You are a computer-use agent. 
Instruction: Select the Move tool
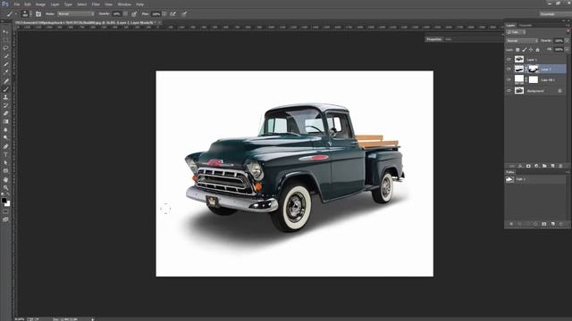click(5, 32)
